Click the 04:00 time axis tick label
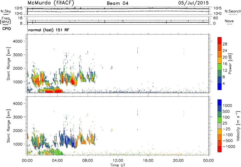Image resolution: width=241 pixels, height=167 pixels. (57, 161)
